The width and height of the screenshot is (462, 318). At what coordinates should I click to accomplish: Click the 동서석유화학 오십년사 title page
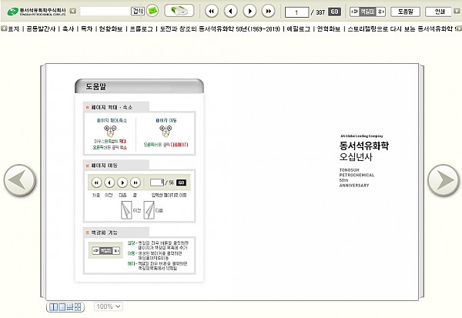coord(364,160)
